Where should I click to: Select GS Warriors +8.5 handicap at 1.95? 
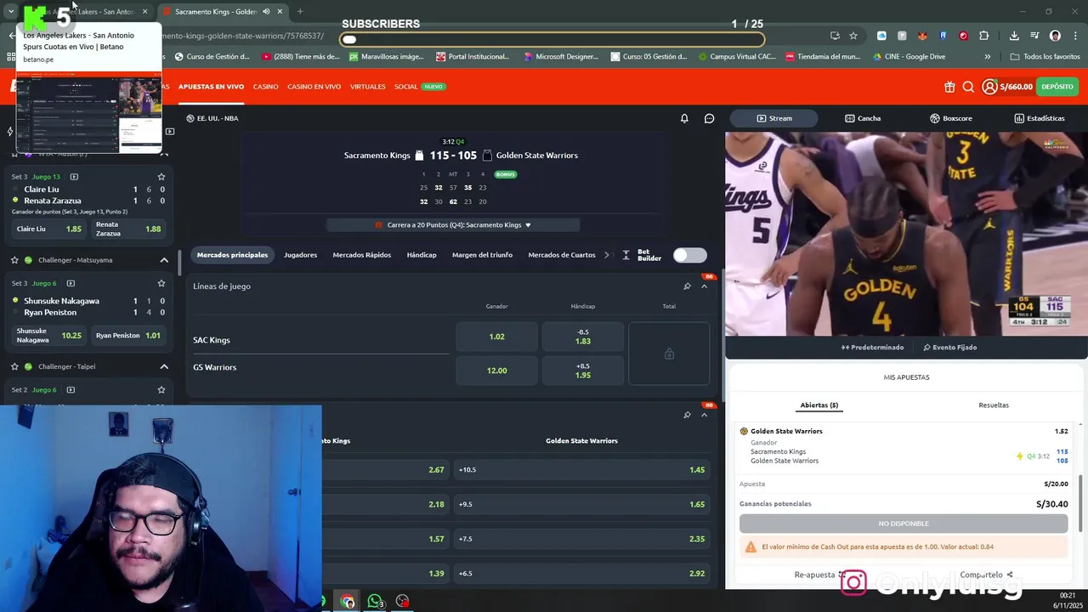click(x=583, y=371)
